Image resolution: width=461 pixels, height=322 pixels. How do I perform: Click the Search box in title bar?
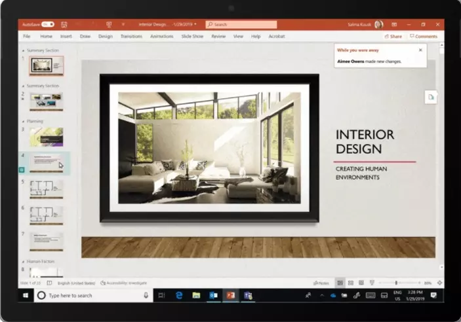[241, 24]
